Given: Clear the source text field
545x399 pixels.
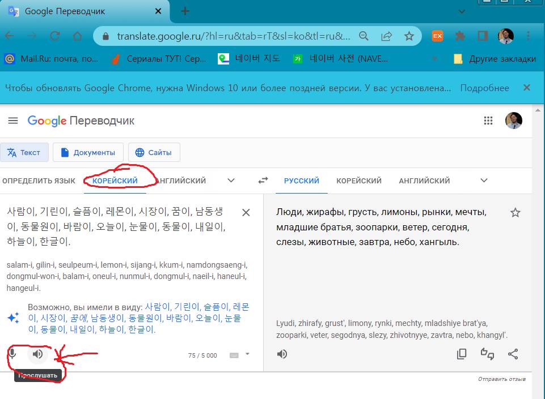Looking at the screenshot, I should click(x=246, y=213).
